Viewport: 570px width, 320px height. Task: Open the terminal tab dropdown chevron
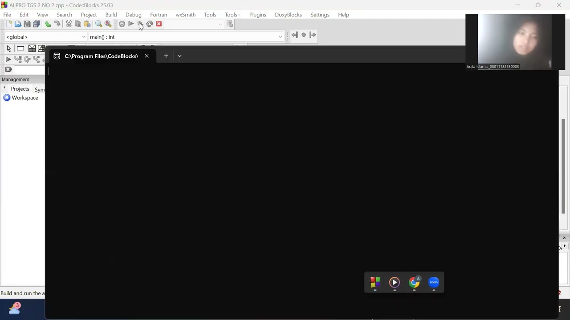[x=179, y=56]
